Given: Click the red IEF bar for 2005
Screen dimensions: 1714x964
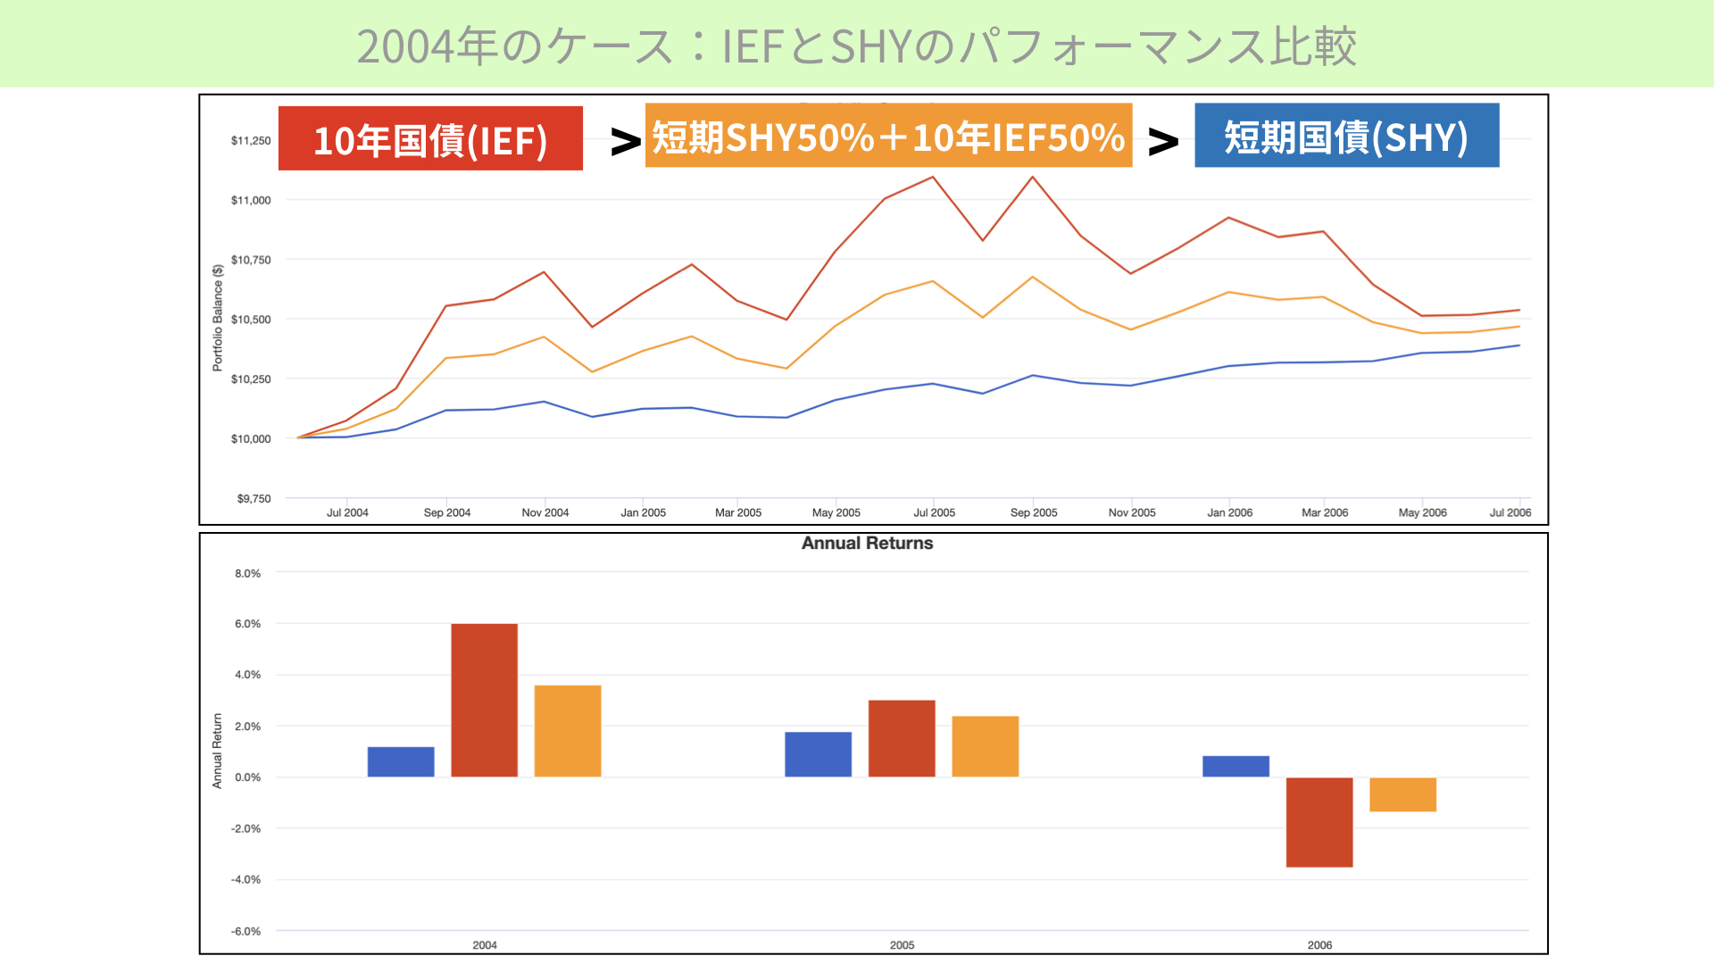Looking at the screenshot, I should click(902, 738).
